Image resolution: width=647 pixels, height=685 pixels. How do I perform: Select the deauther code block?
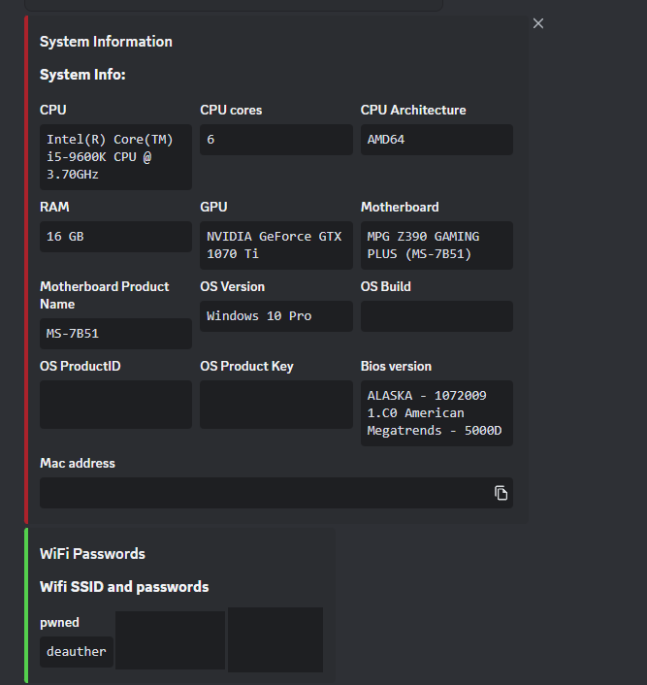(77, 652)
